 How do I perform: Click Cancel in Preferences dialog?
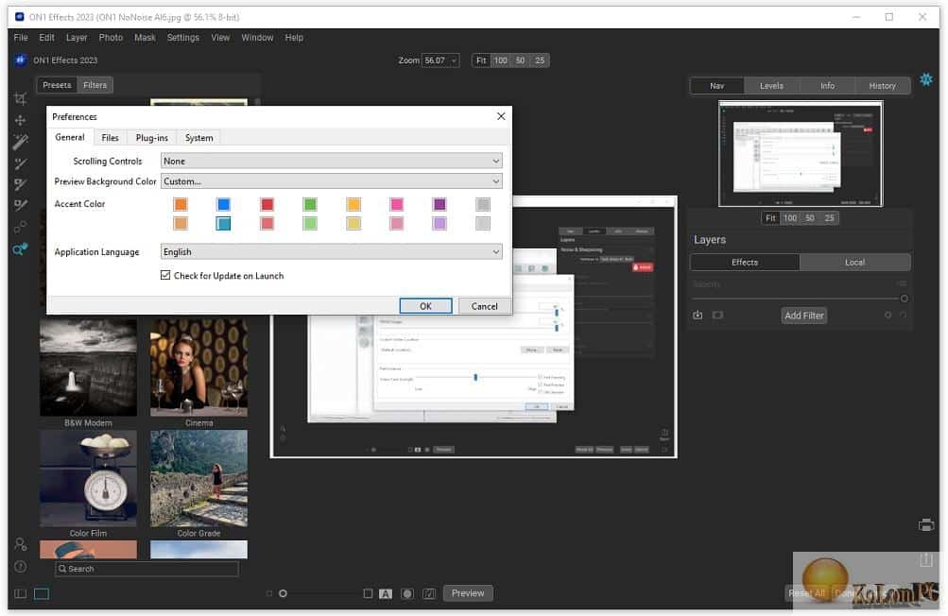pyautogui.click(x=484, y=306)
